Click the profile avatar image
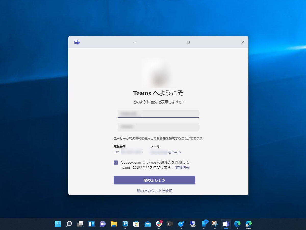Image resolution: width=306 pixels, height=230 pixels. [x=158, y=73]
